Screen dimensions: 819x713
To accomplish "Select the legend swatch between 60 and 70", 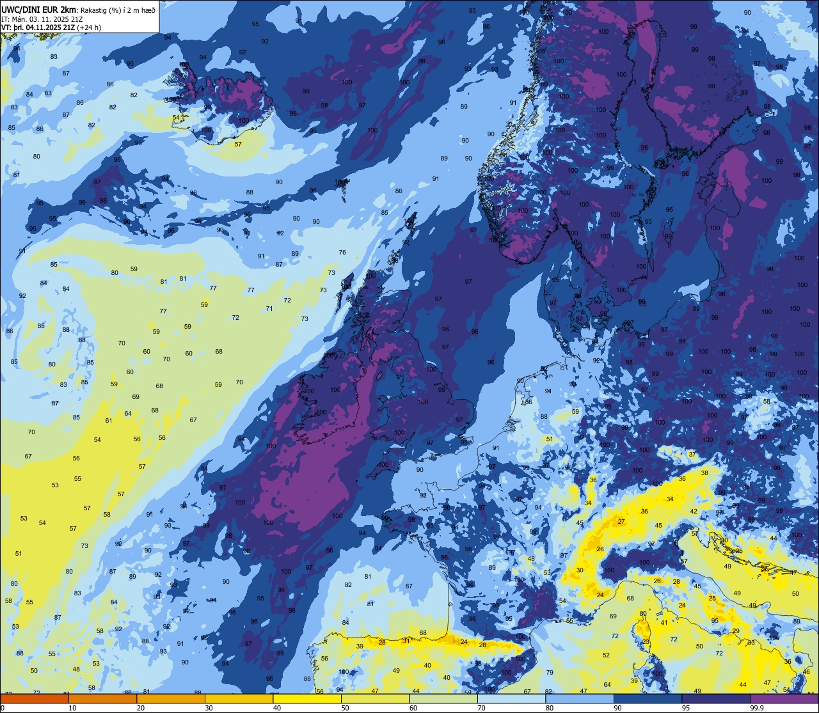I will [x=443, y=699].
